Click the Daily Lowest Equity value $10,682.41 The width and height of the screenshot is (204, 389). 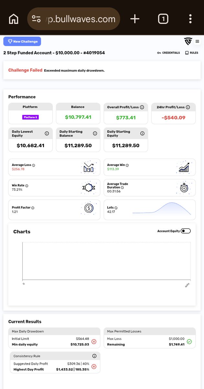click(30, 146)
